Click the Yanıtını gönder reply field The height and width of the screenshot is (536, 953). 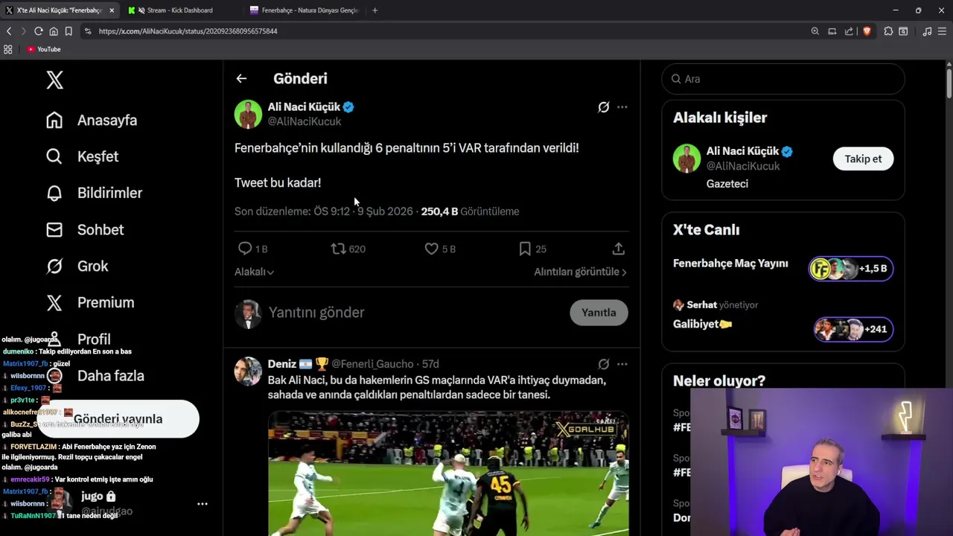pyautogui.click(x=413, y=313)
